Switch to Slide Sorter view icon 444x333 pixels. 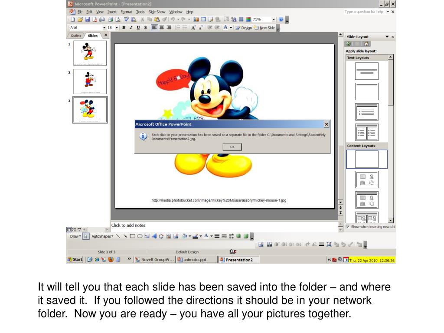point(74,230)
